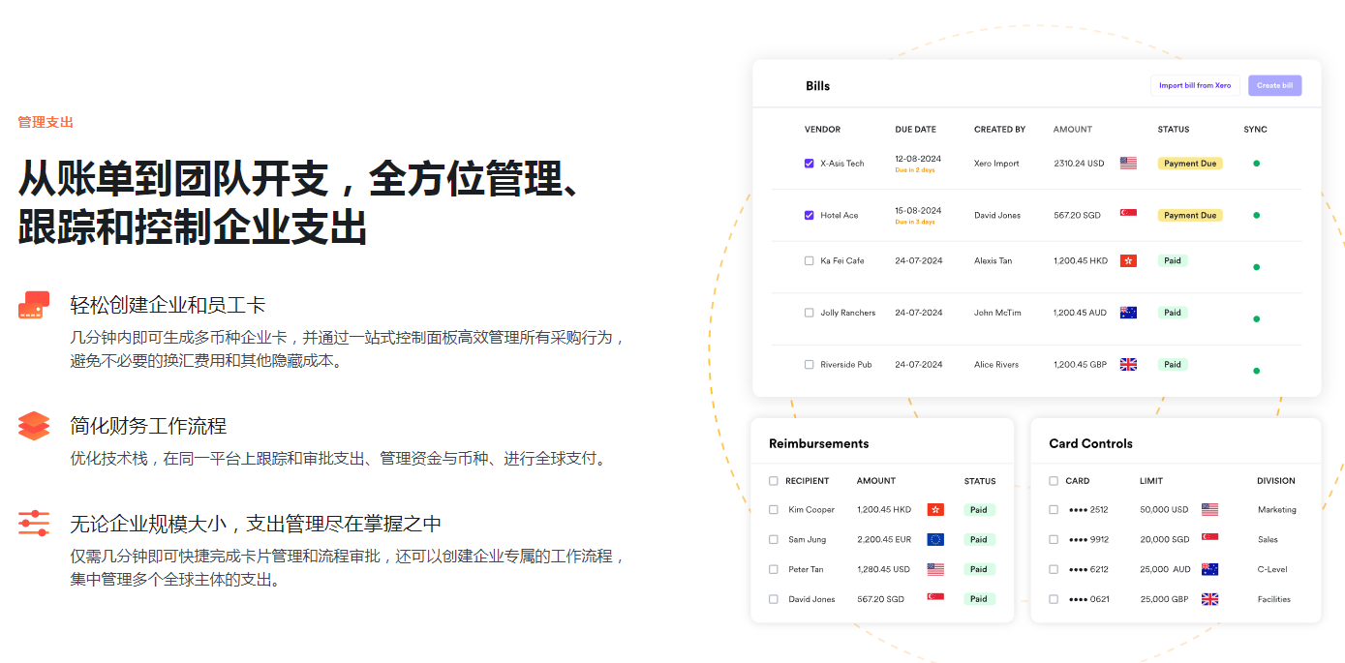
Task: Uncheck the X-Asis Tech row checkbox
Action: (x=809, y=163)
